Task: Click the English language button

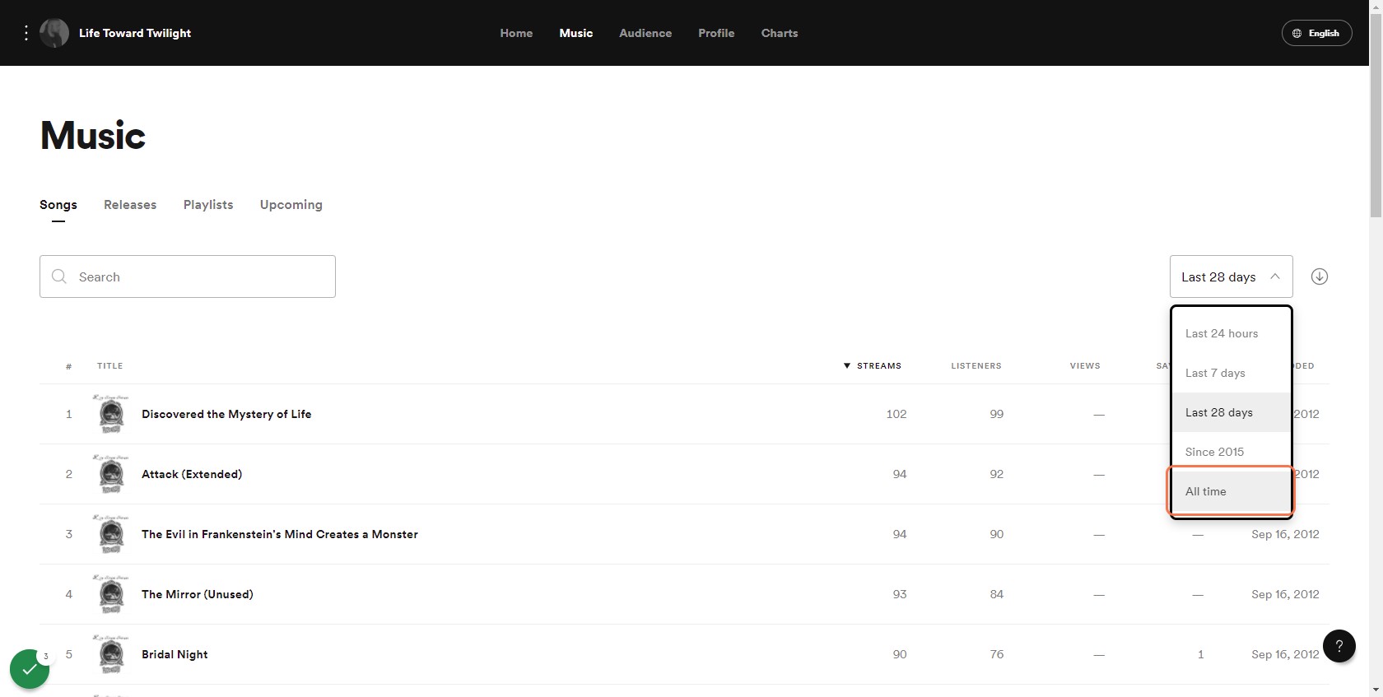Action: (x=1316, y=33)
